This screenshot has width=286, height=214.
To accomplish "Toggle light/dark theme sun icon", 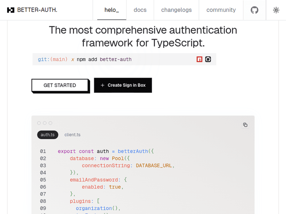I will (276, 10).
